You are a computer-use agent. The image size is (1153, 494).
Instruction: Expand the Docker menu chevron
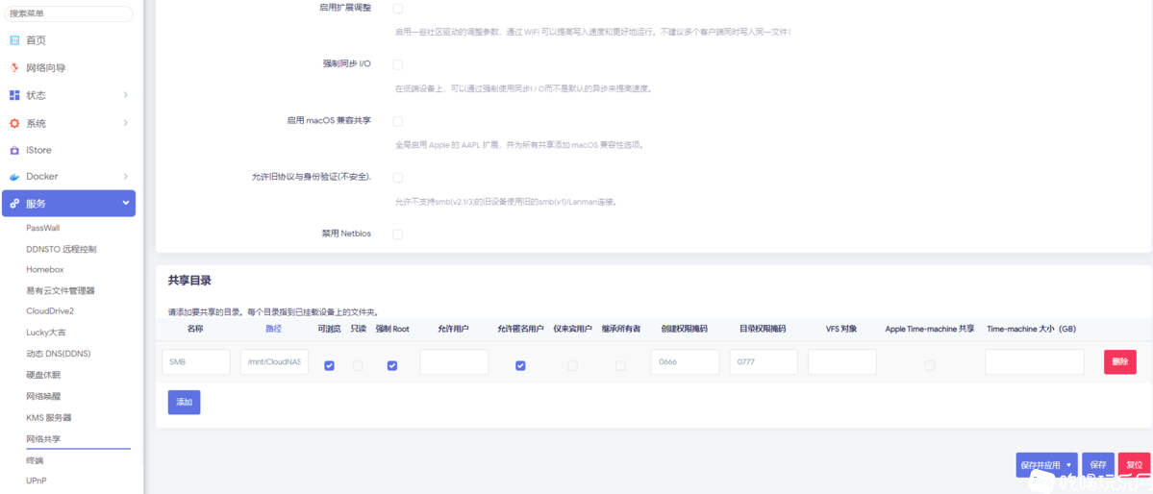point(126,177)
